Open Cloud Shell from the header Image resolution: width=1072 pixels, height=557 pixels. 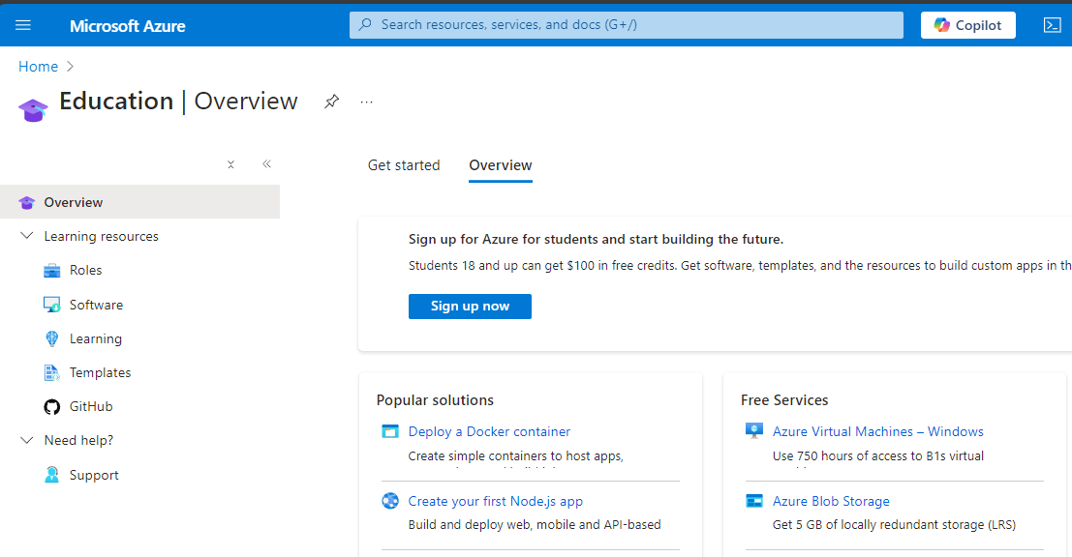1053,25
